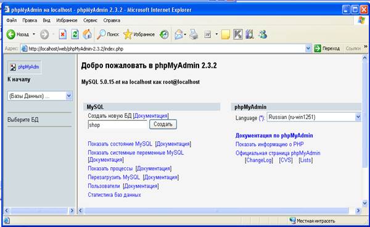The width and height of the screenshot is (370, 227).
Task: Click the (*) link next to Language
Action: [x=261, y=118]
